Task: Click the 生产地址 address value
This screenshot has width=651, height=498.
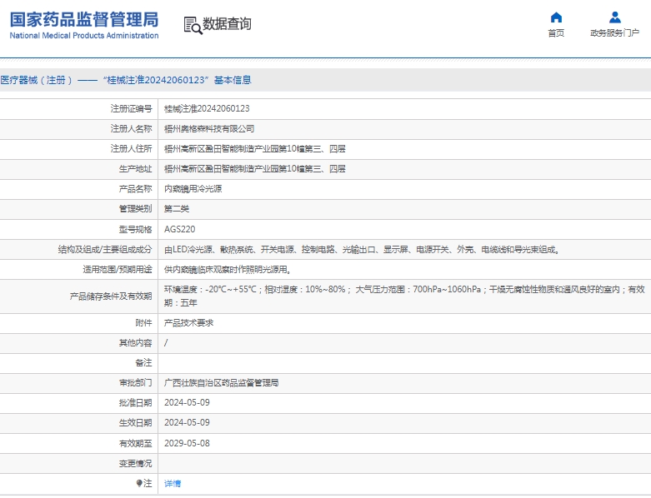Action: (x=254, y=169)
